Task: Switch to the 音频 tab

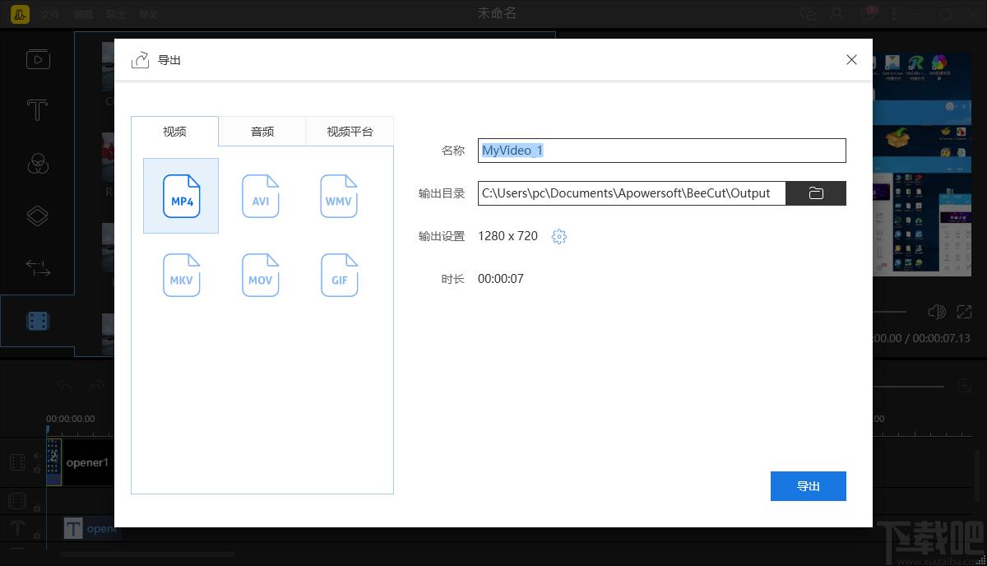Action: (262, 132)
